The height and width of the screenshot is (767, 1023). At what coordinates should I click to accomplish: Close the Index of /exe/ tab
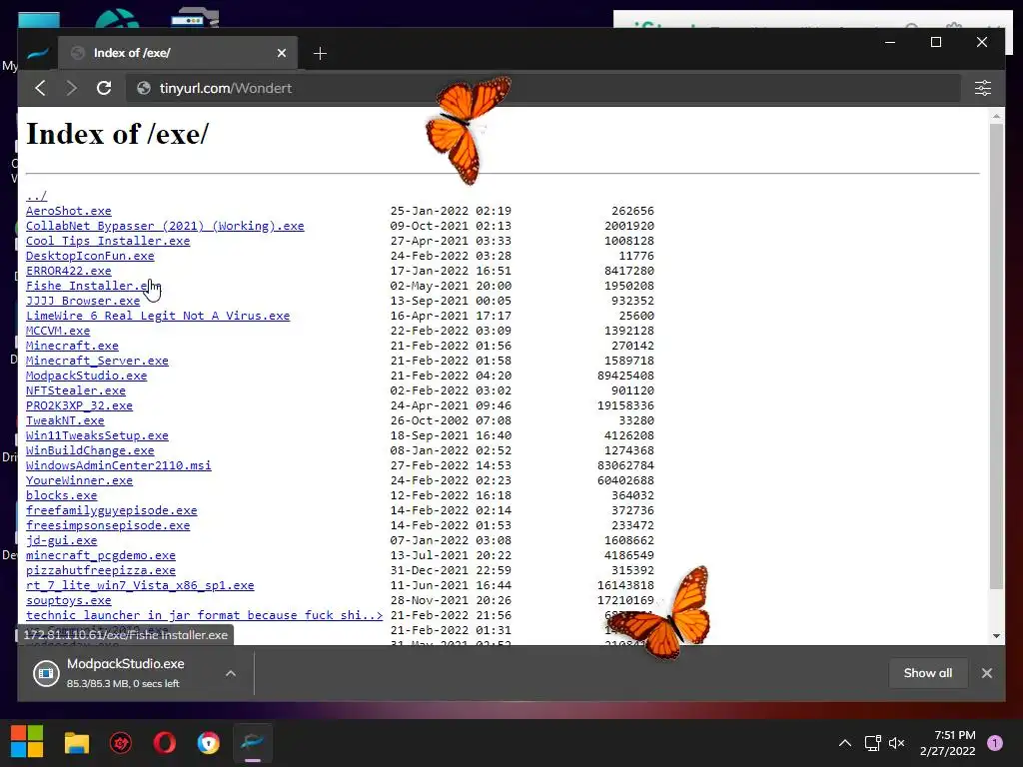pyautogui.click(x=281, y=54)
